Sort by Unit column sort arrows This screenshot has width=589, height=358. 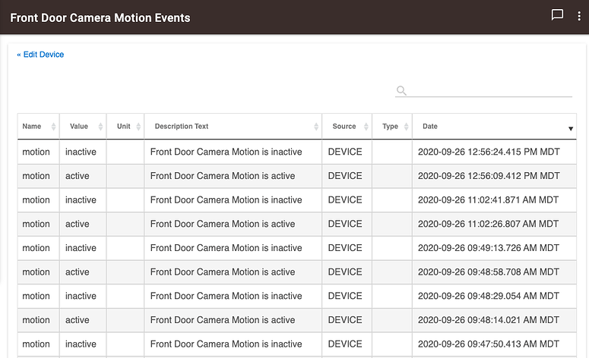click(138, 127)
